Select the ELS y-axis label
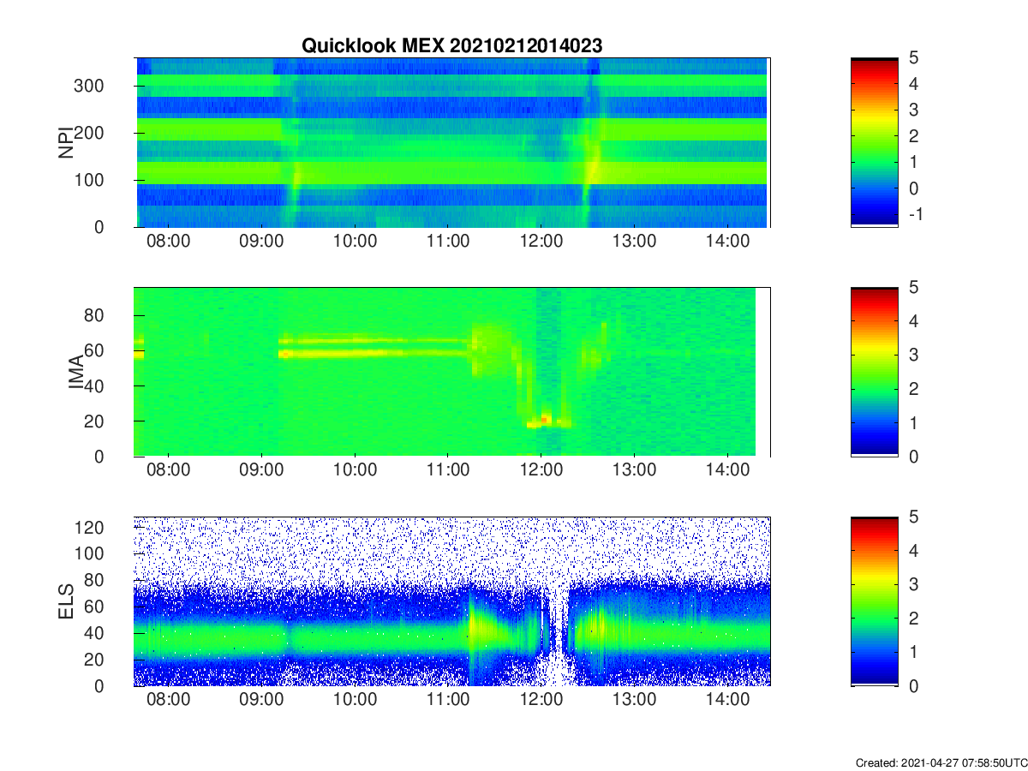 tap(66, 601)
